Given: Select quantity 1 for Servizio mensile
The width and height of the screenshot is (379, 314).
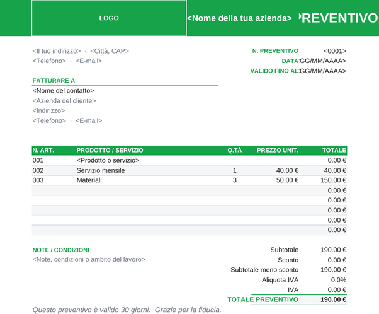Looking at the screenshot, I should [x=234, y=170].
